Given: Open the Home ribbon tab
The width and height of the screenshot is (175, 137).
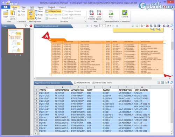Looking at the screenshot, I should pyautogui.click(x=15, y=7).
